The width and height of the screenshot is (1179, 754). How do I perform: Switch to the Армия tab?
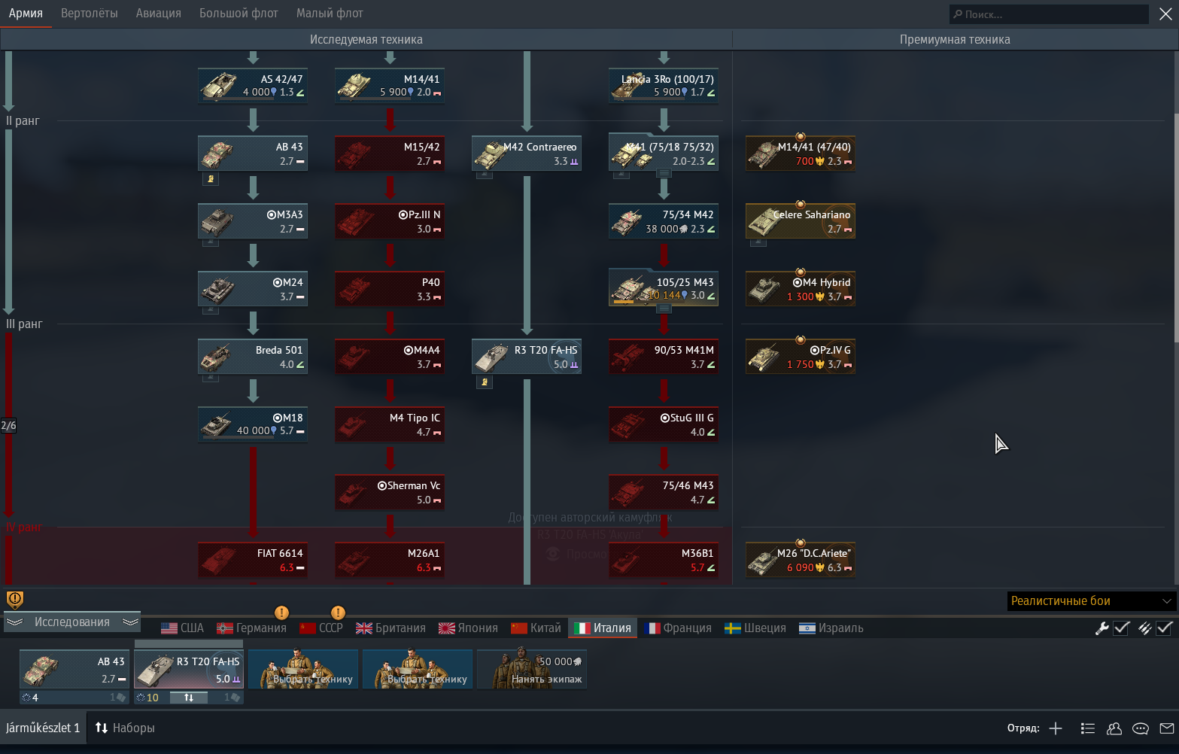26,14
